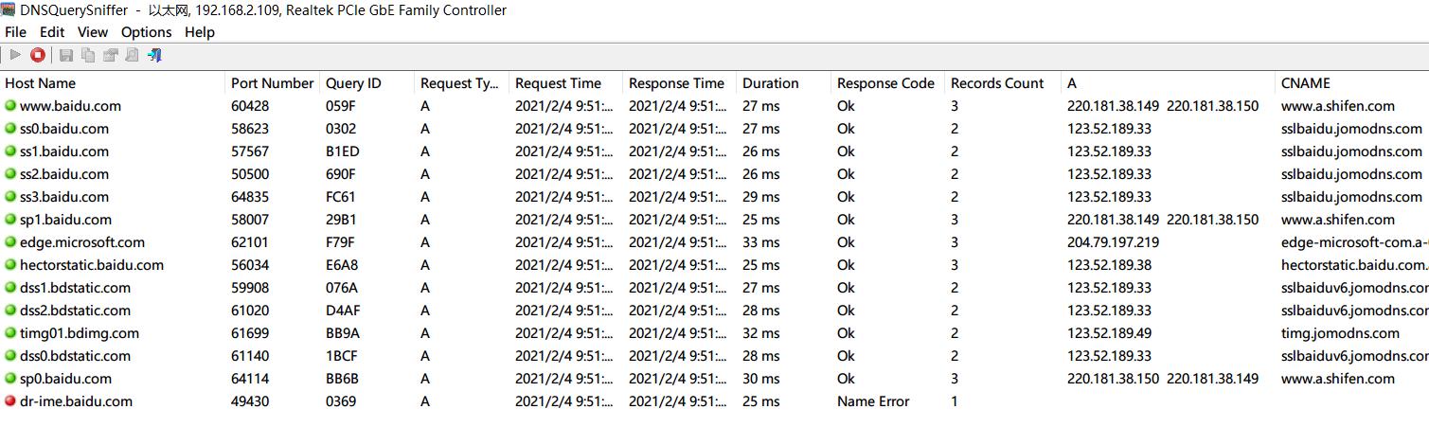The image size is (1429, 427).
Task: Sort by the Response Code column header
Action: (x=885, y=83)
